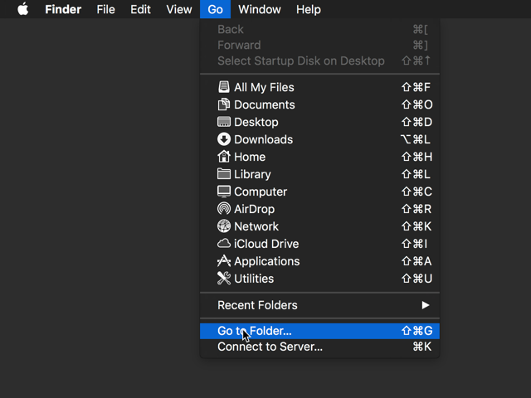This screenshot has height=398, width=531.
Task: Select the AirDrop label
Action: pos(254,209)
